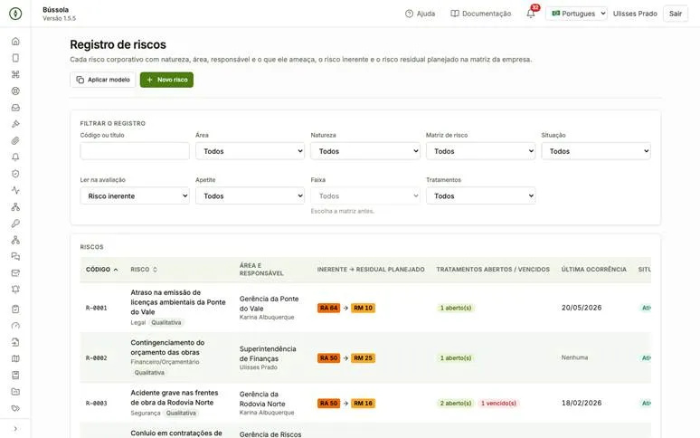
Task: Open the home icon in sidebar
Action: click(15, 42)
